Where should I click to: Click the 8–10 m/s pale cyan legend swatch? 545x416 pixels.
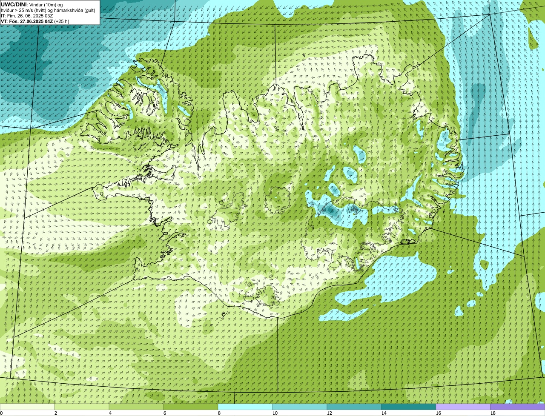245,407
